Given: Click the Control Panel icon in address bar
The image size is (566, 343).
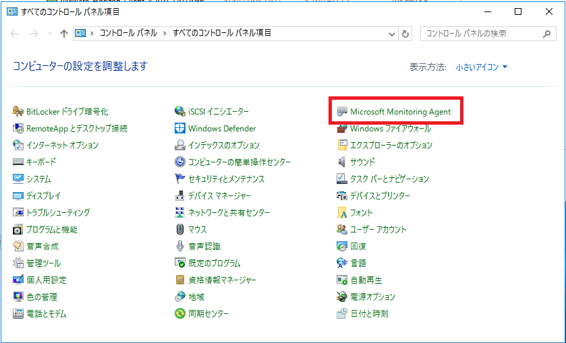Looking at the screenshot, I should pos(80,33).
